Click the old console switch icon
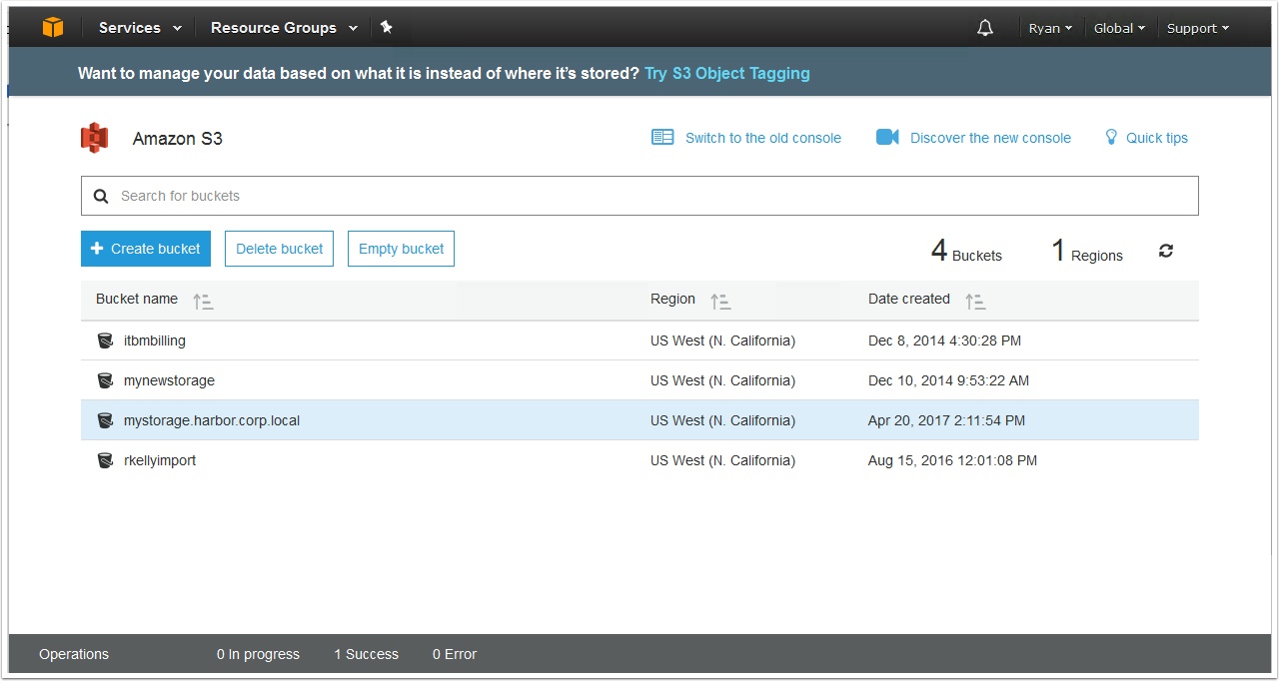The image size is (1279, 681). 662,137
